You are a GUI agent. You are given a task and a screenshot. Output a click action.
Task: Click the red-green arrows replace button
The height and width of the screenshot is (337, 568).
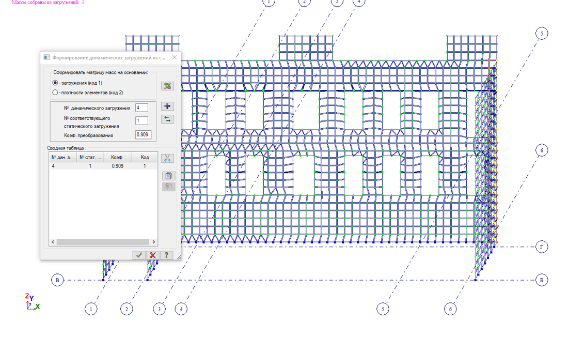[x=167, y=119]
